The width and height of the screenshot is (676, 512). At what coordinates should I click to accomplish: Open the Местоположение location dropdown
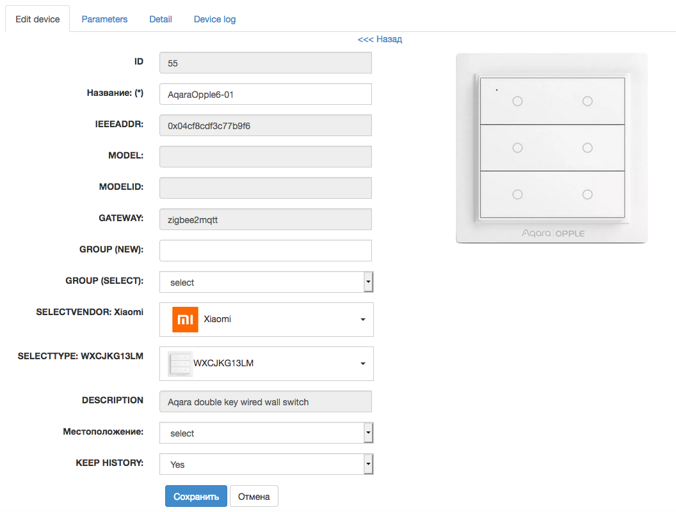266,433
